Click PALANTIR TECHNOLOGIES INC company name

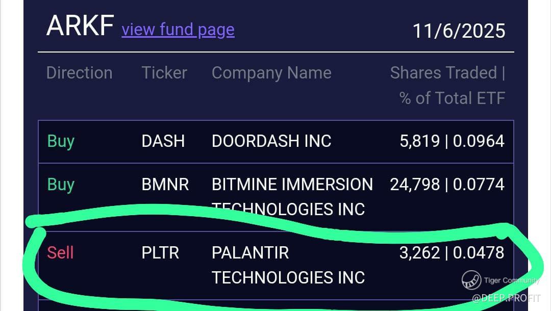(x=288, y=264)
